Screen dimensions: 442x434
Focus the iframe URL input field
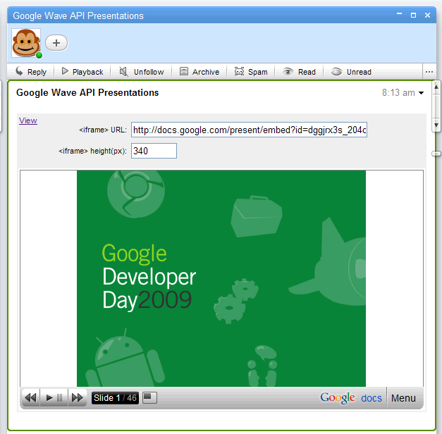coord(249,130)
